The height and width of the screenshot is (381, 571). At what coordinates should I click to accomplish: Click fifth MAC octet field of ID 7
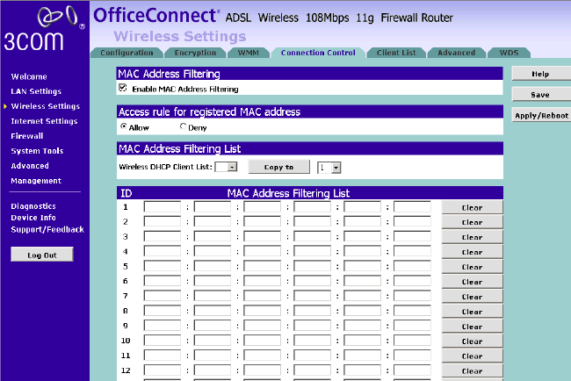pos(362,296)
